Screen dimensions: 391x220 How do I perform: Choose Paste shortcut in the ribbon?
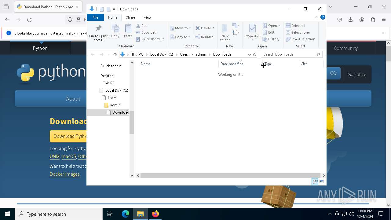click(150, 39)
